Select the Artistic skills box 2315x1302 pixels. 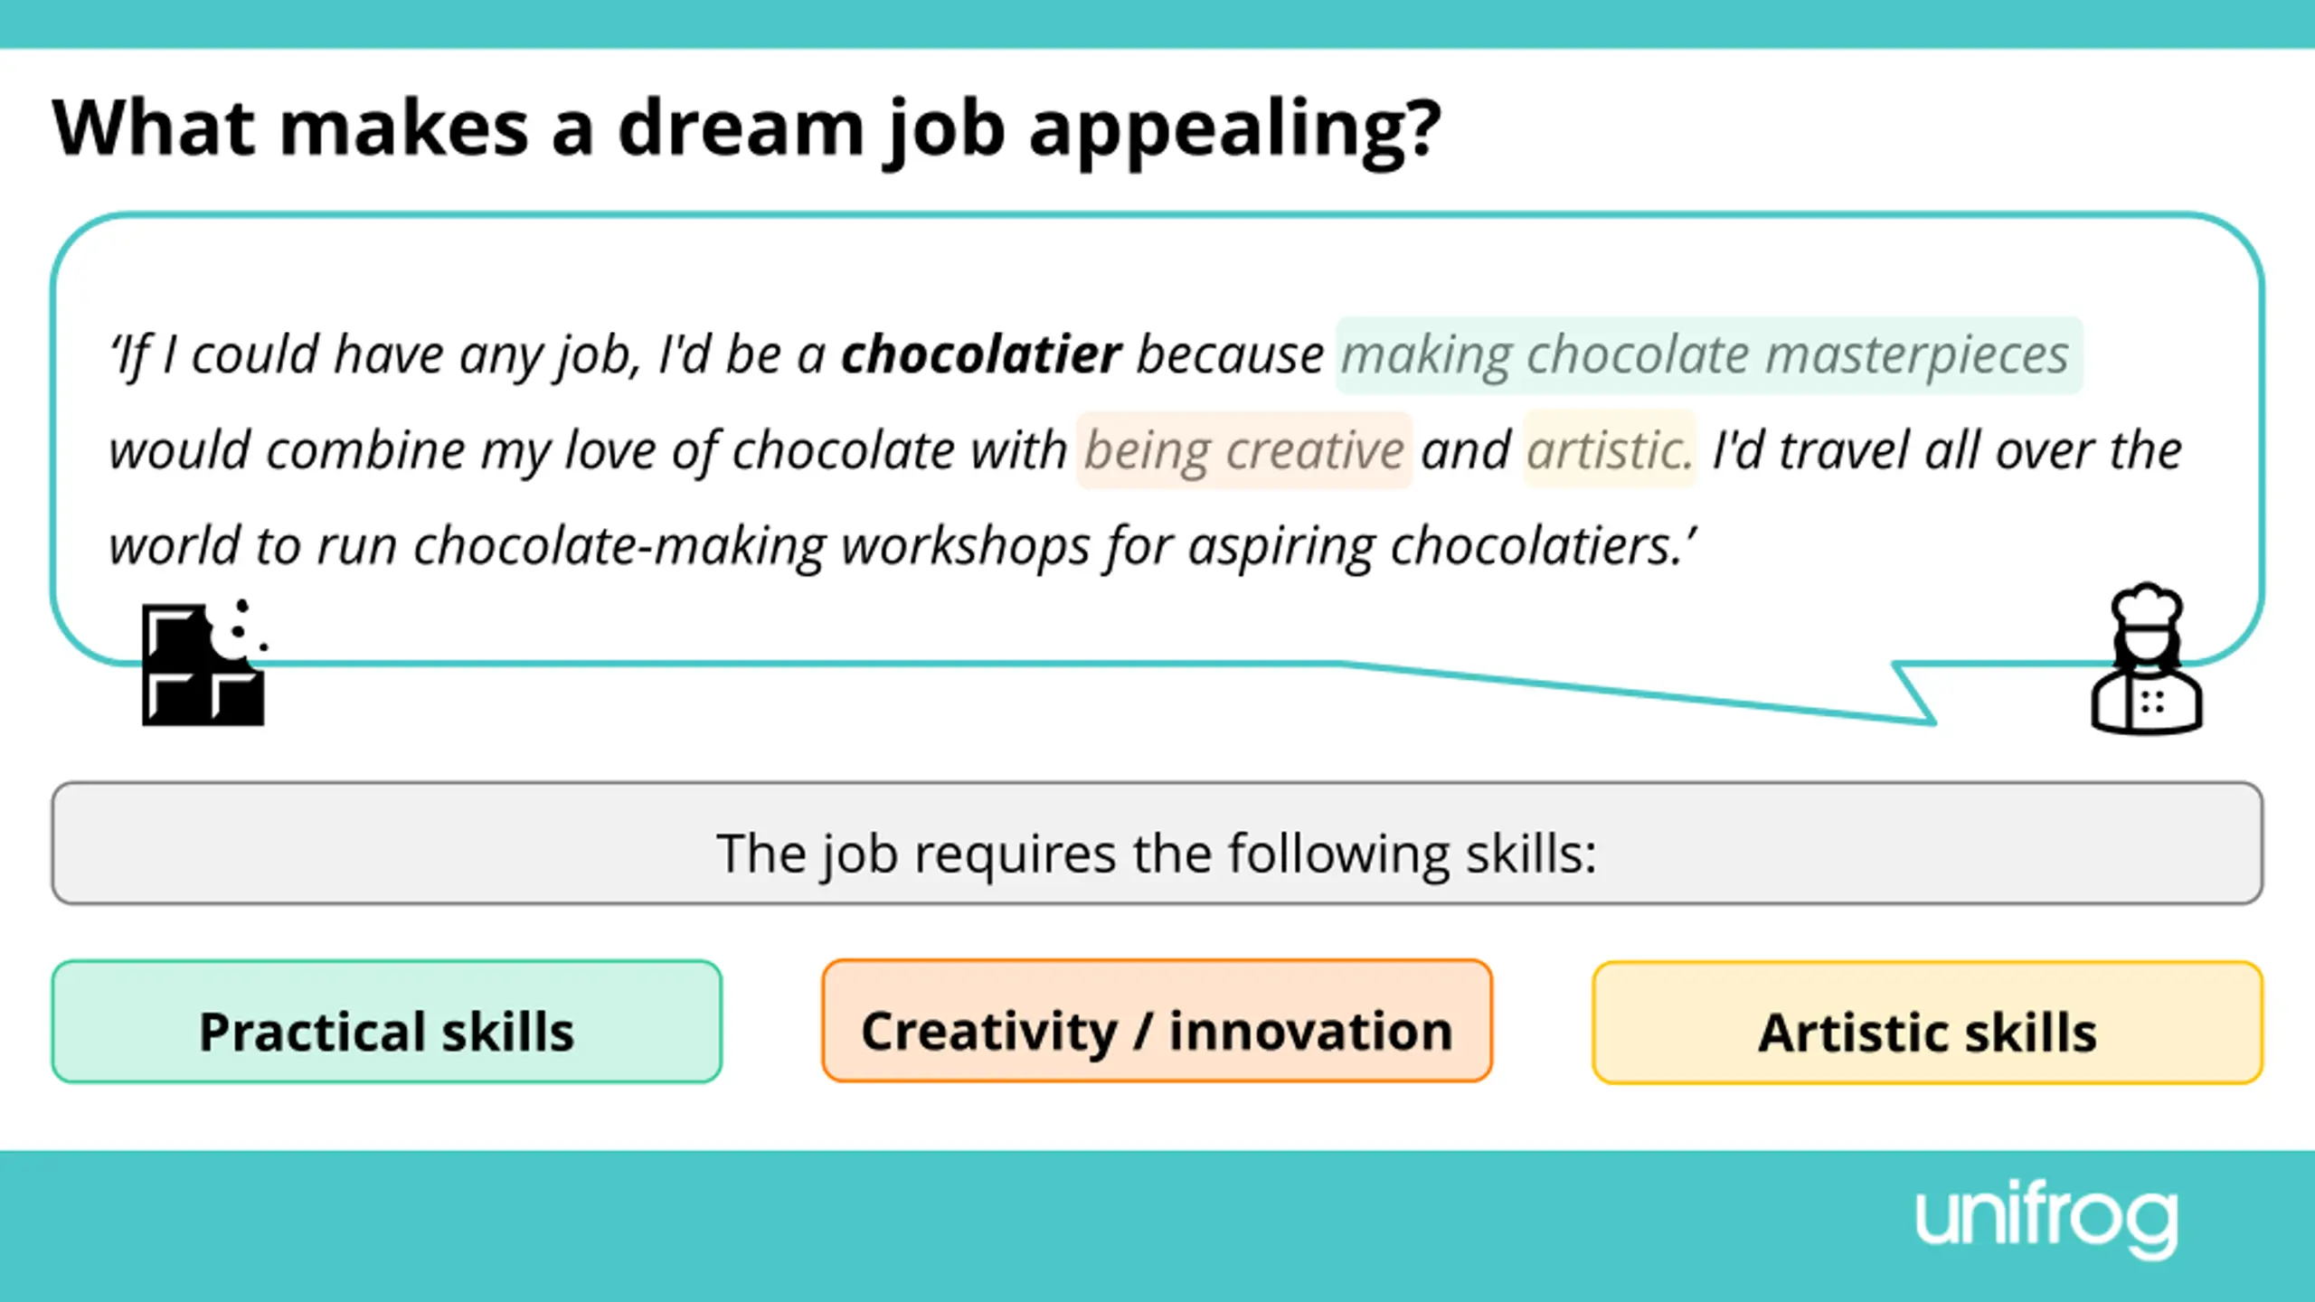point(1927,1023)
